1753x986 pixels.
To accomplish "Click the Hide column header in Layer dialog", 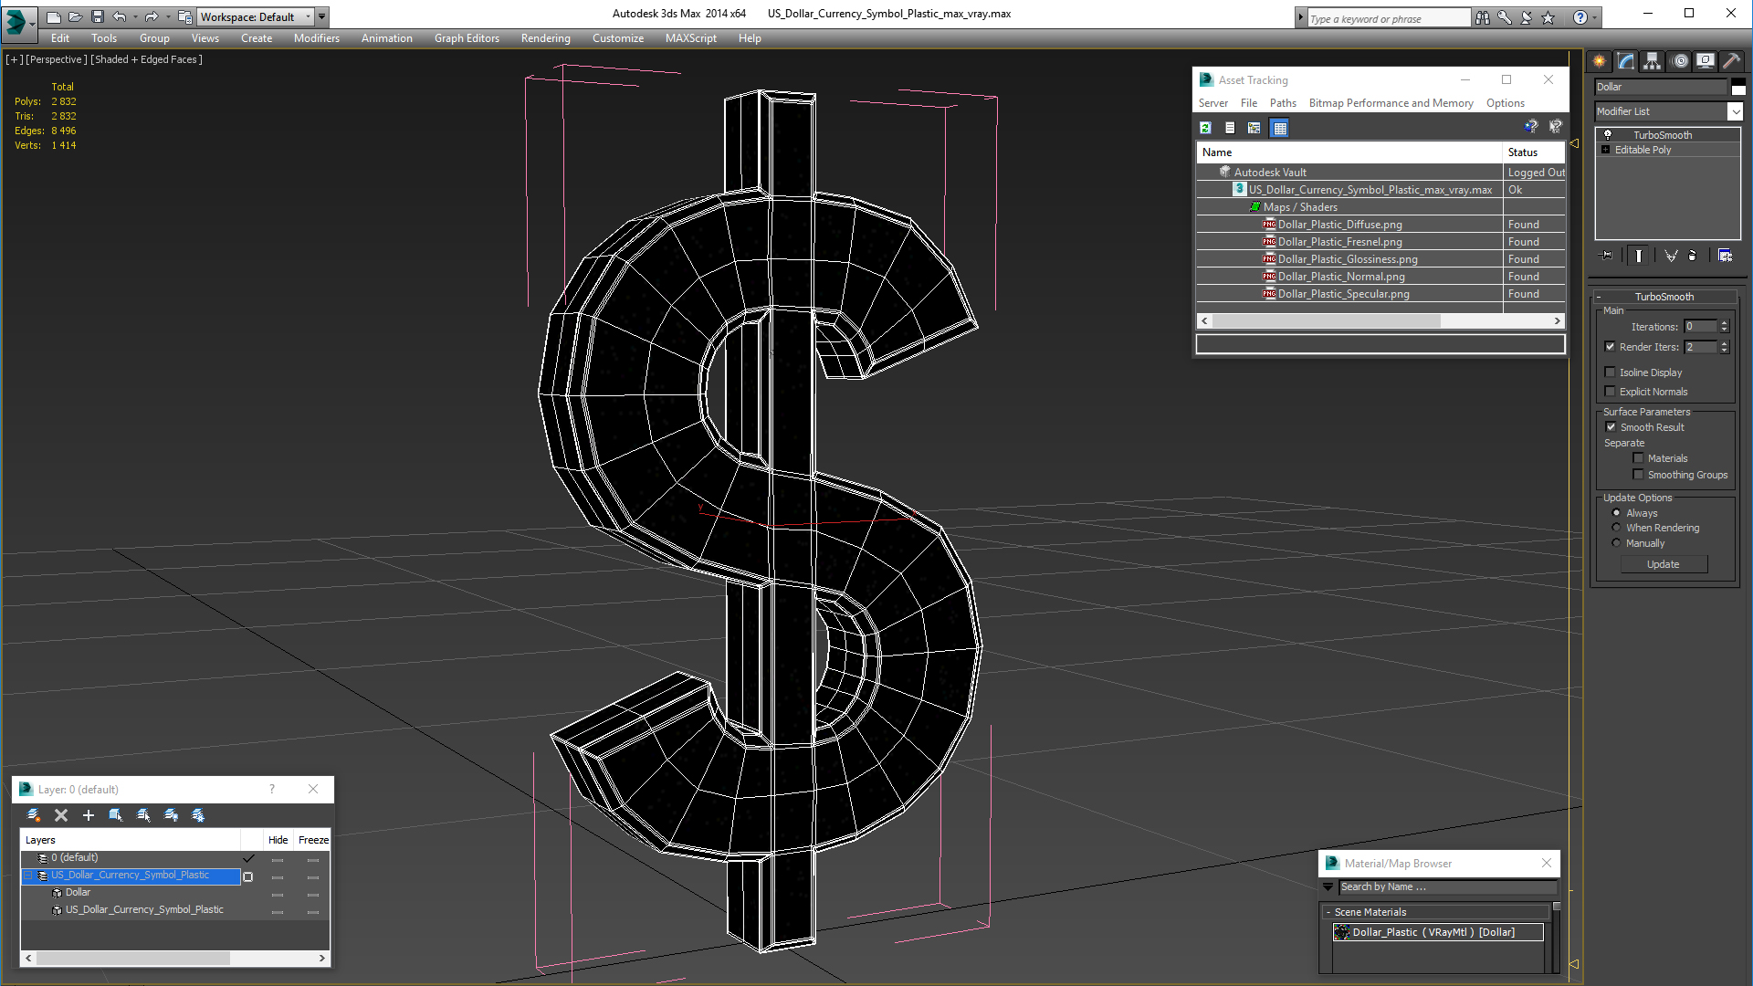I will point(278,840).
